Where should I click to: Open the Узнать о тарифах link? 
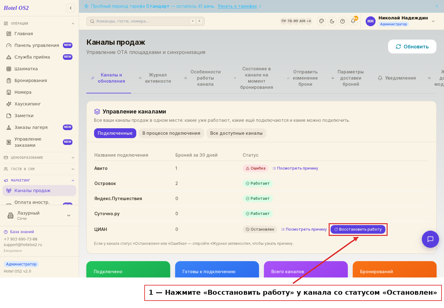coord(237,6)
